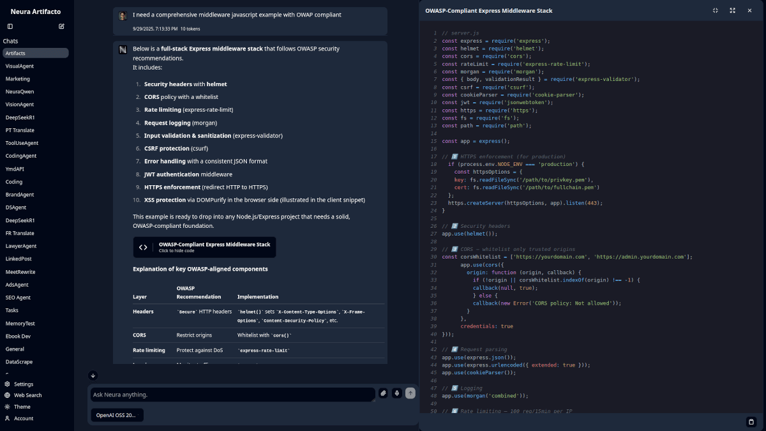Hide code via the OWASP-Compliant artifact card
The width and height of the screenshot is (766, 431).
(204, 247)
